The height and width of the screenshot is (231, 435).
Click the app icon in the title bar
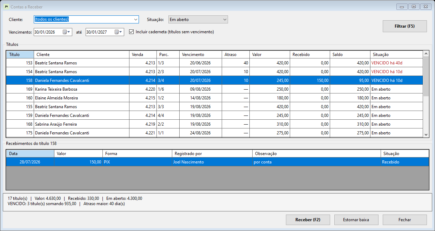6,7
